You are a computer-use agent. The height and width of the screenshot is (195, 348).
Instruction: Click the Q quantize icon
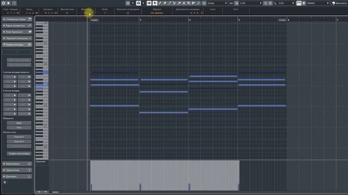coord(237,3)
